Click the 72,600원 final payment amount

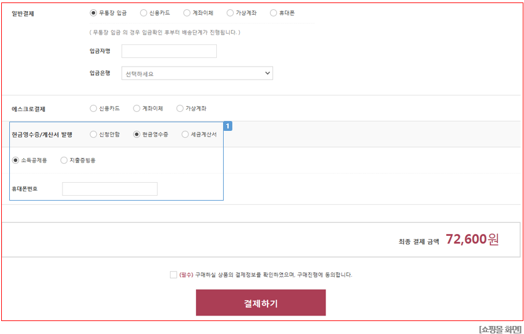coord(471,240)
